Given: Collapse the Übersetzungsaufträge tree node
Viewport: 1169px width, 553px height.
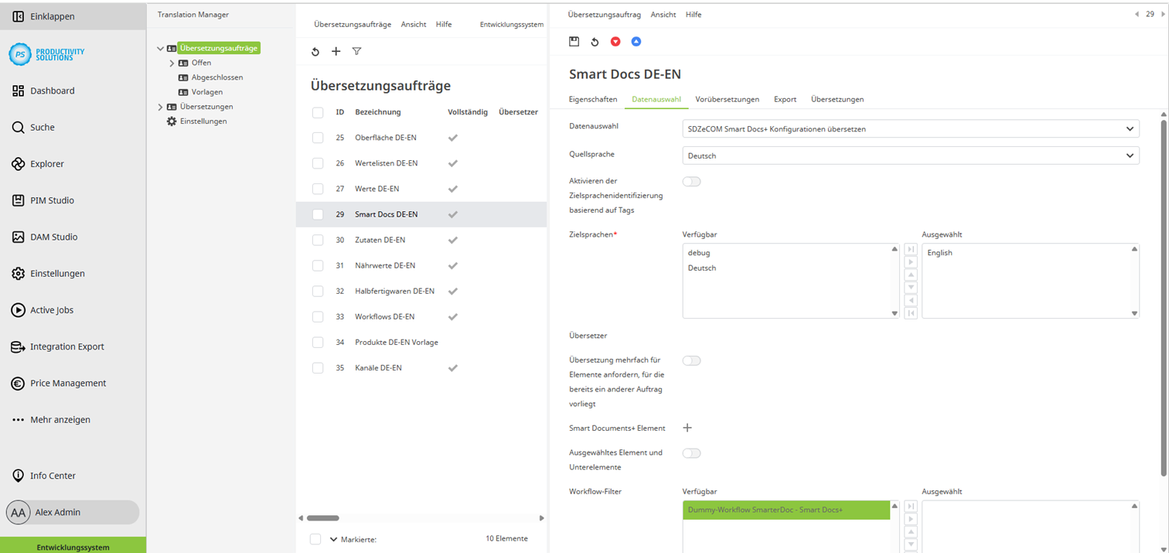Looking at the screenshot, I should click(x=161, y=47).
